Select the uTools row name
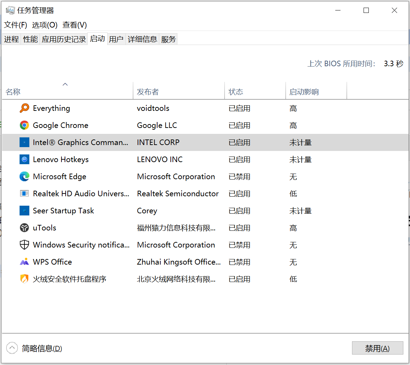This screenshot has width=410, height=365. [44, 228]
